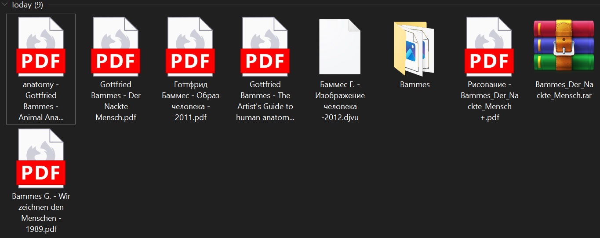Collapse the Today (9) group chevron
The image size is (600, 238).
click(x=5, y=5)
